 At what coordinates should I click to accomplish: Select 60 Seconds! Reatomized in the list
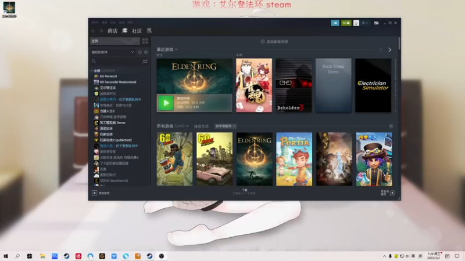(x=118, y=82)
